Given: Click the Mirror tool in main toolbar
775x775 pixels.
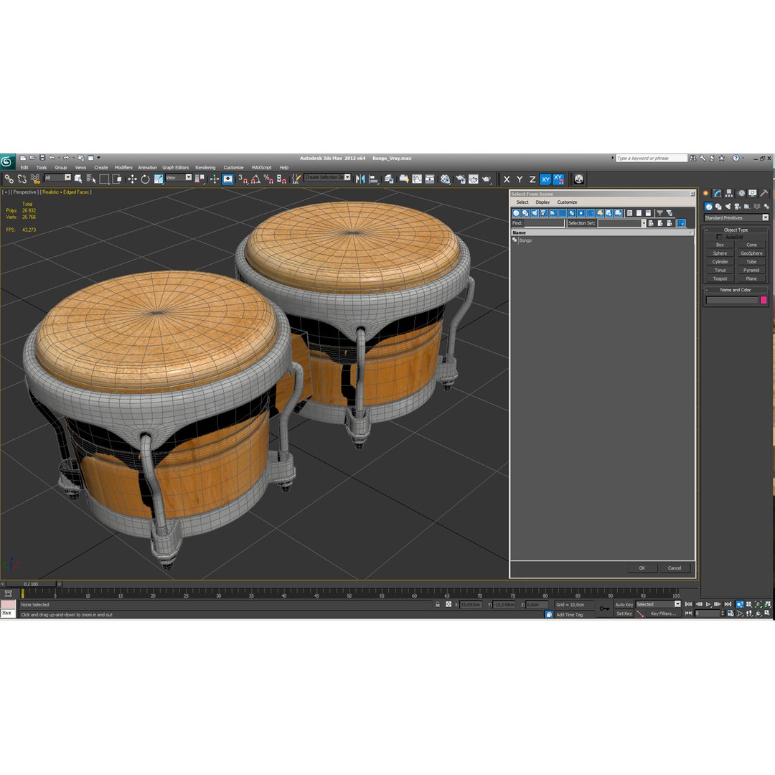Looking at the screenshot, I should point(360,179).
